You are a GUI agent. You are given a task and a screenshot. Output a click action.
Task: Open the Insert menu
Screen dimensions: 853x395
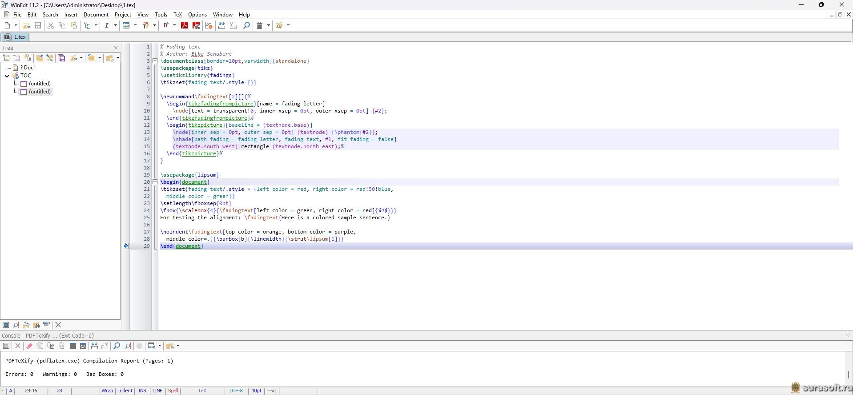tap(71, 15)
